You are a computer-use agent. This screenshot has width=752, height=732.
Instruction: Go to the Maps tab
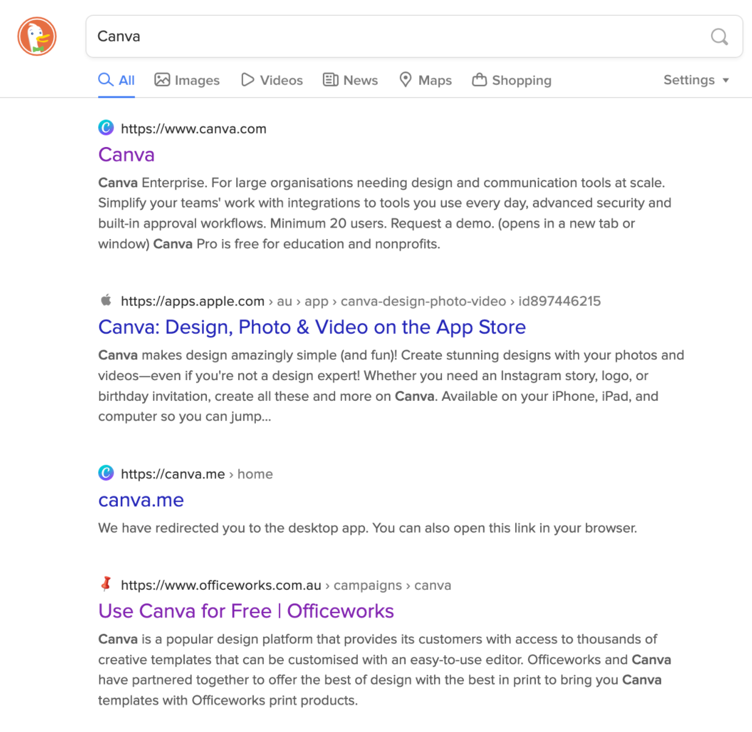(425, 80)
